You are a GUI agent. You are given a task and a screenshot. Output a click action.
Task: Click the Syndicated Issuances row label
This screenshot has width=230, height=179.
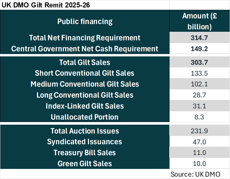[x=85, y=142]
